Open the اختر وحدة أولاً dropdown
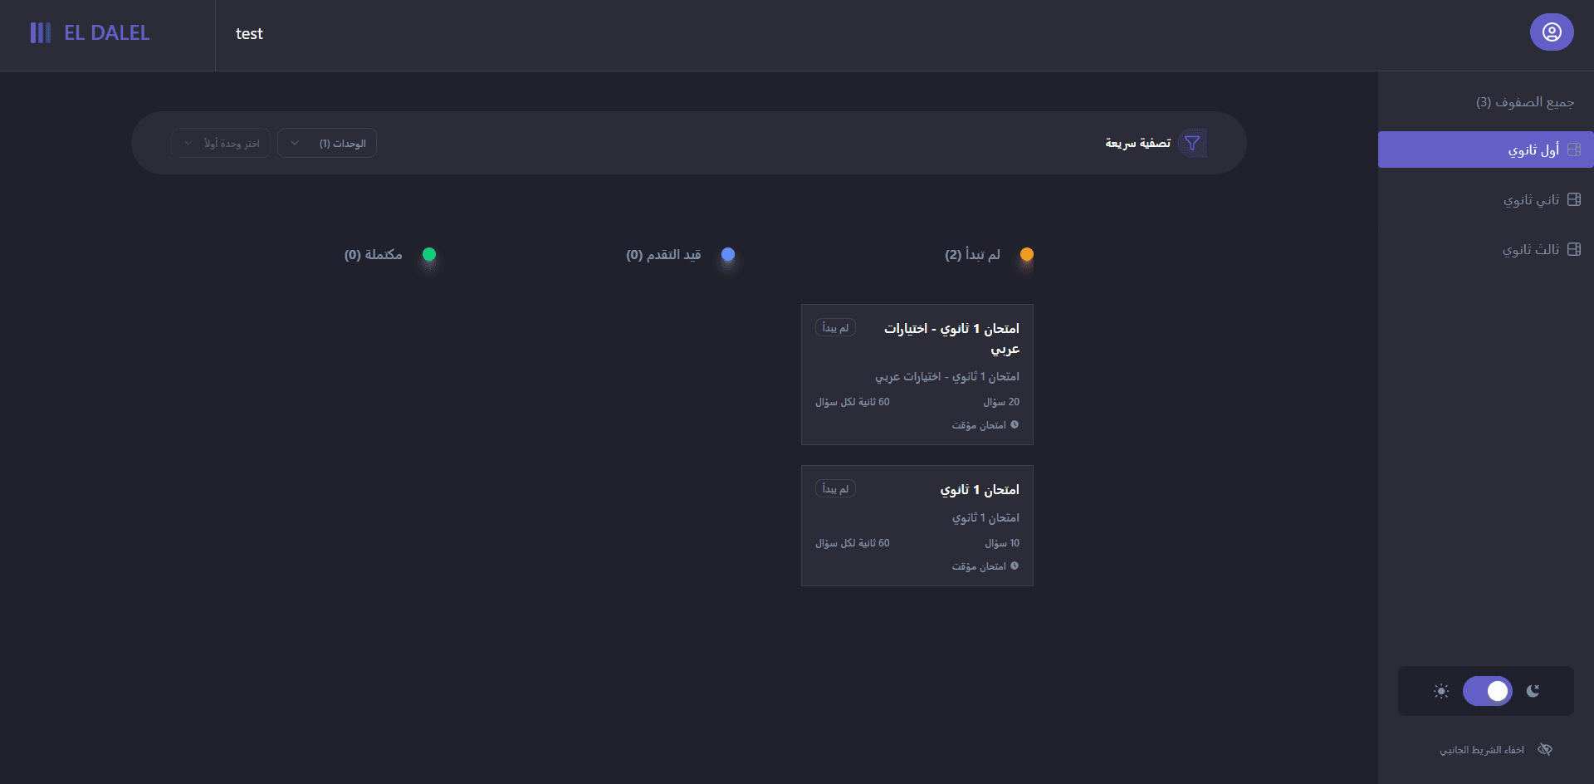The image size is (1594, 784). [221, 143]
